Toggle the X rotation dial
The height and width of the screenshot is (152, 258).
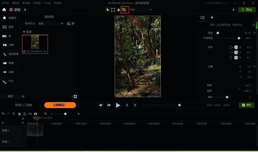(236, 57)
